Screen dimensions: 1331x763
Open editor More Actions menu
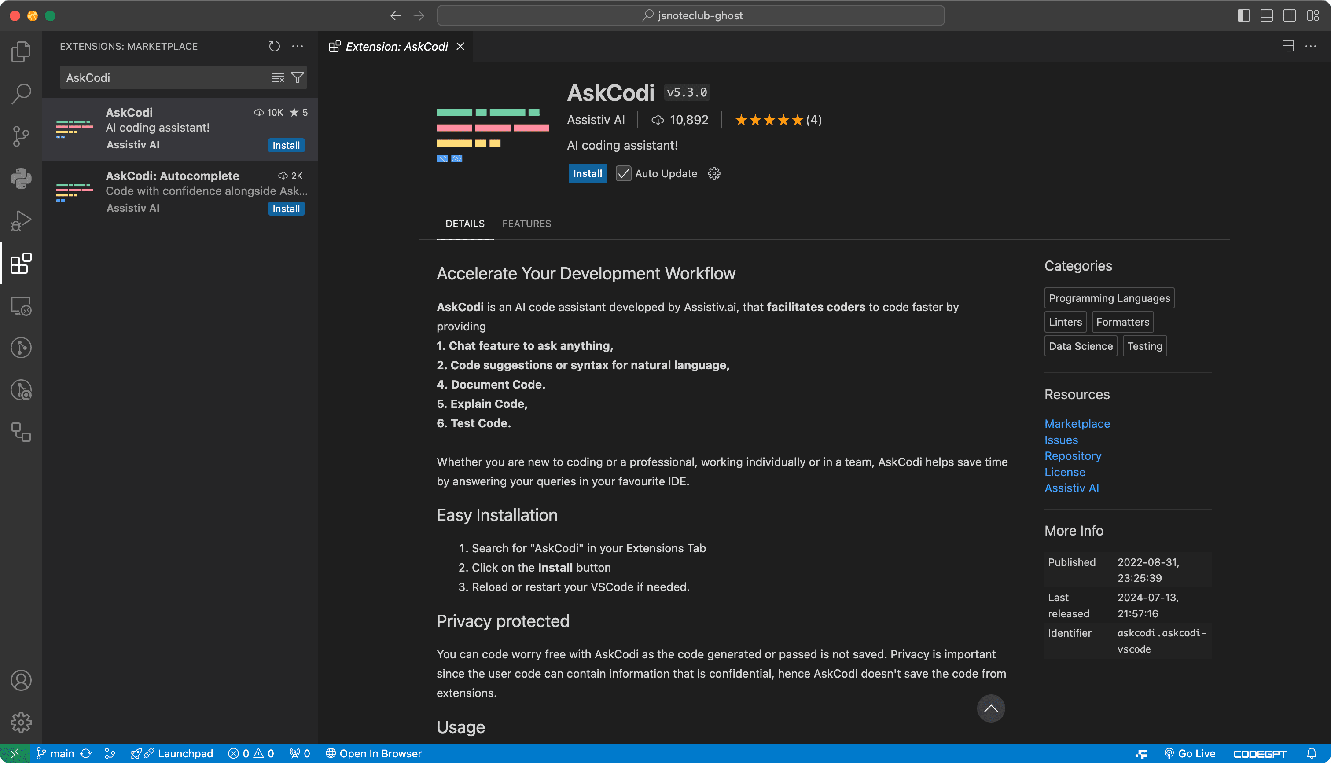click(x=1311, y=46)
